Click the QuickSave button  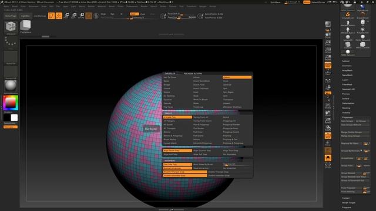click(276, 2)
